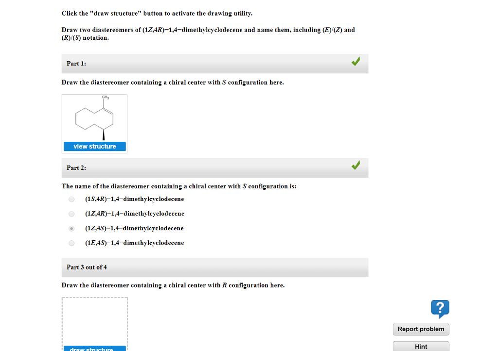
Task: Click the green checkmark on Part 1 header
Action: (356, 61)
